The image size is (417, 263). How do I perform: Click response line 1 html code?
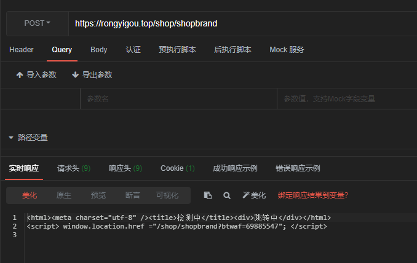(179, 218)
